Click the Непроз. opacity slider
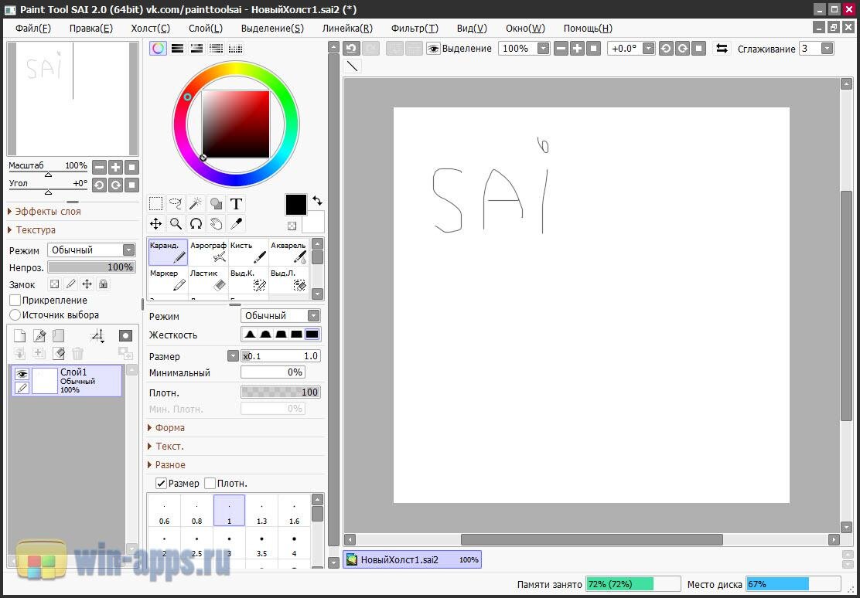 [91, 267]
